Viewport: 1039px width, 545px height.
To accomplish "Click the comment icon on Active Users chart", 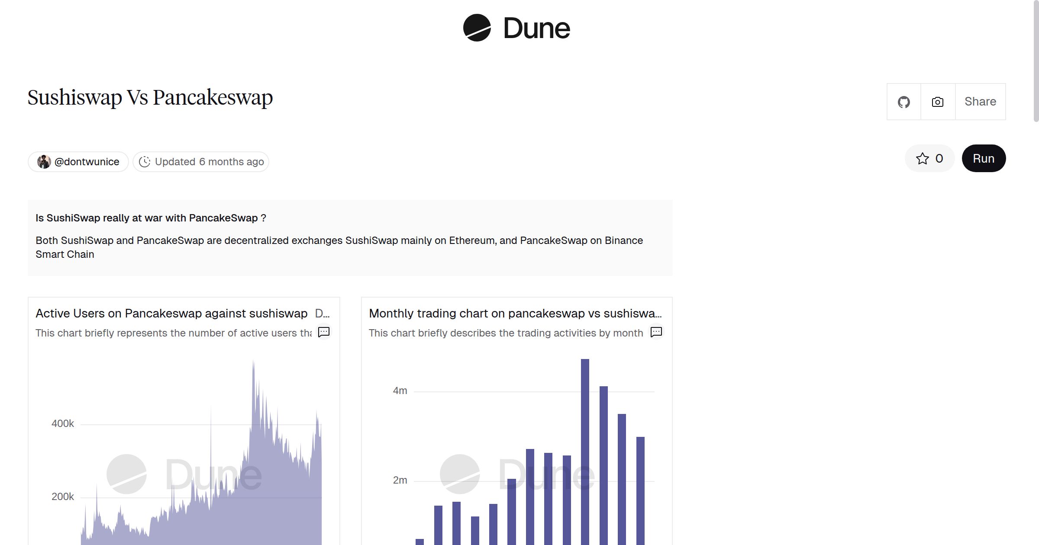I will [324, 332].
